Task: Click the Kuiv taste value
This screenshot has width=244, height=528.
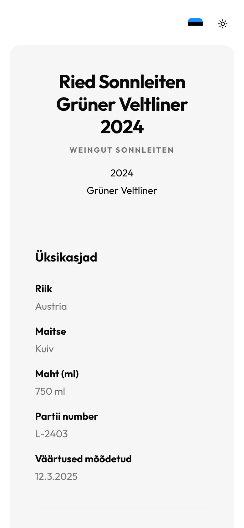Action: click(44, 349)
